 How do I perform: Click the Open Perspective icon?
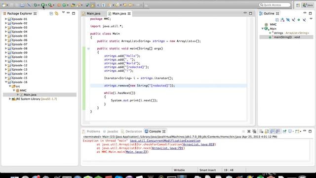point(298,5)
